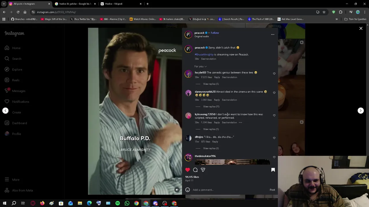Open the browser extensions menu

pyautogui.click(x=341, y=12)
